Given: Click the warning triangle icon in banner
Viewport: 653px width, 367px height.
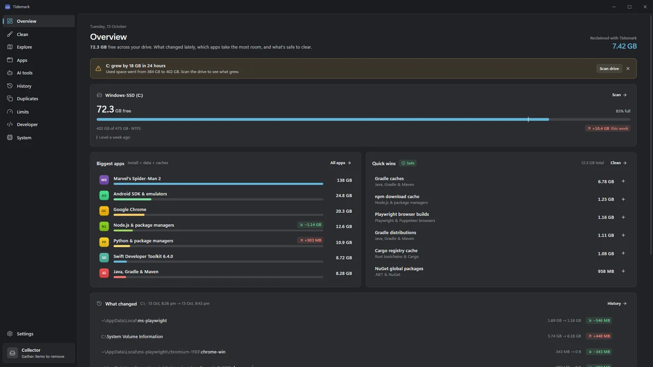Looking at the screenshot, I should [x=98, y=68].
